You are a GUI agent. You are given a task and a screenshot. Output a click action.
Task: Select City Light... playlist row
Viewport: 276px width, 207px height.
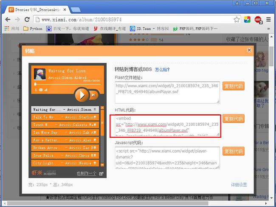[x=65, y=163]
